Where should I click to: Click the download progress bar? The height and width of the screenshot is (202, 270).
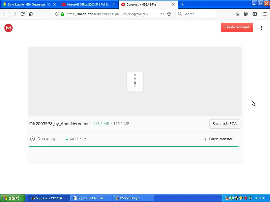pyautogui.click(x=135, y=147)
